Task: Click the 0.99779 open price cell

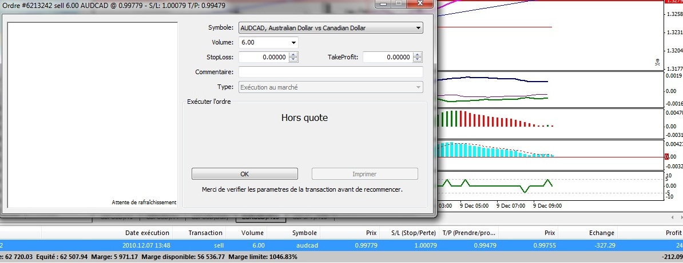Action: tap(366, 245)
